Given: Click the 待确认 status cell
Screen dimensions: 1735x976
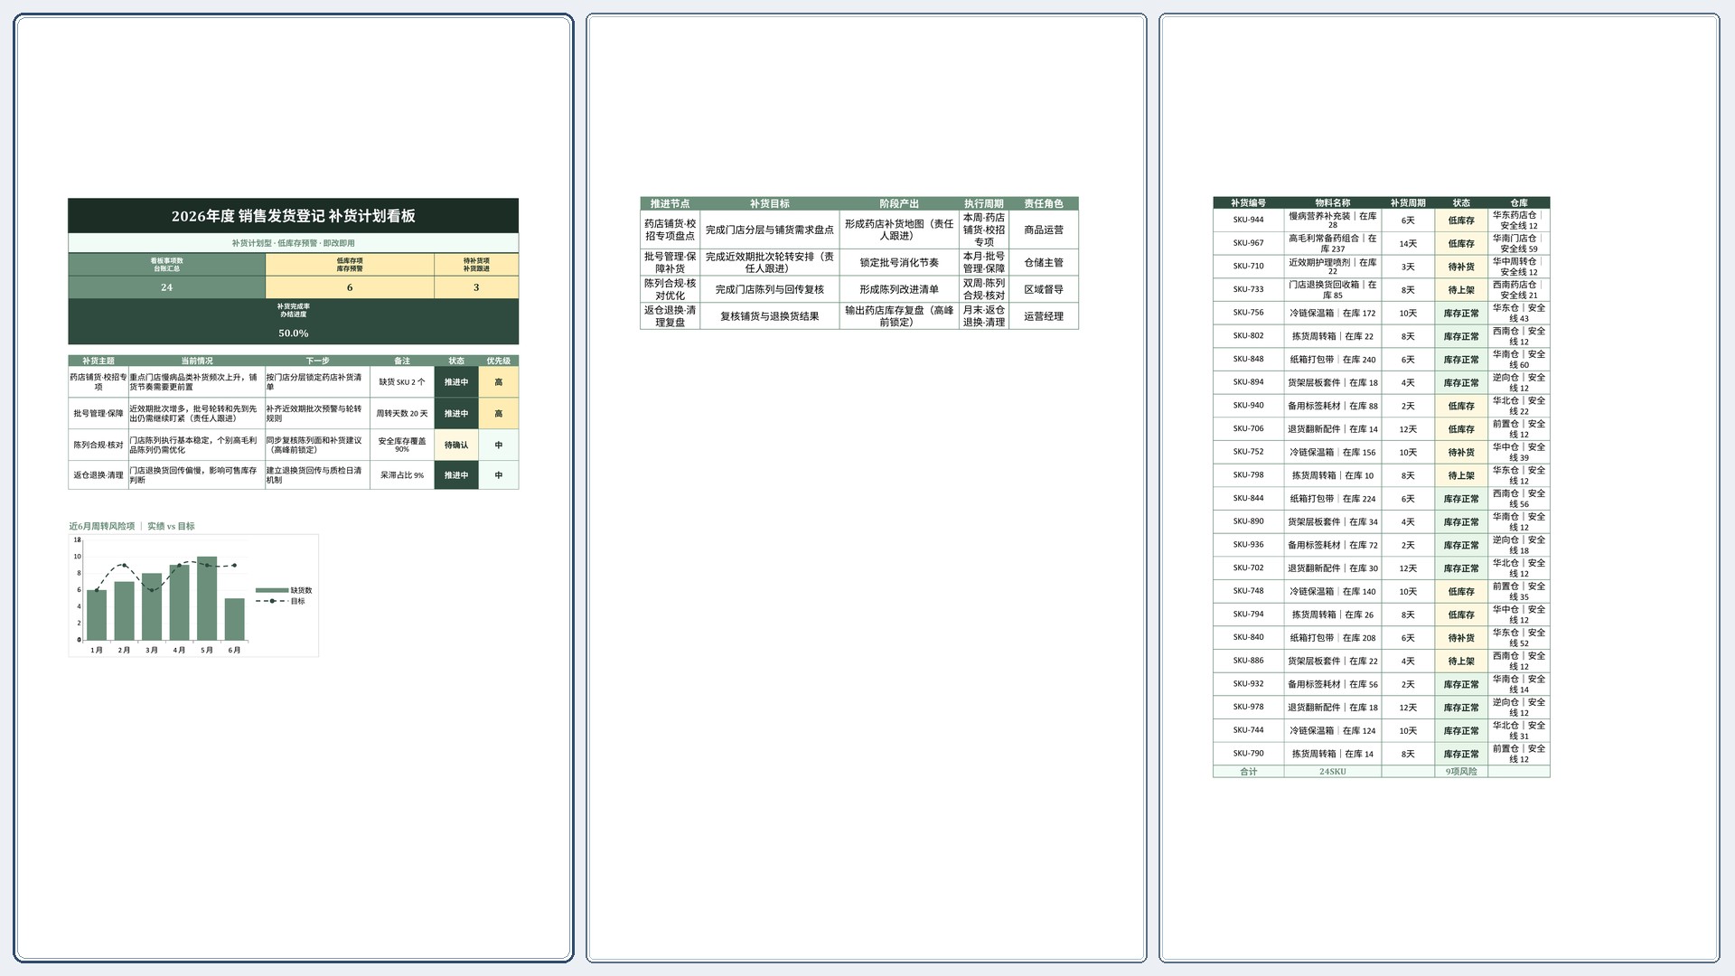Looking at the screenshot, I should click(x=456, y=445).
